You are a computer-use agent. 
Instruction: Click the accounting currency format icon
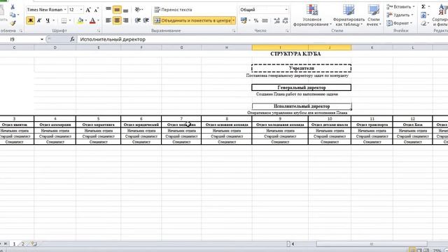(244, 20)
